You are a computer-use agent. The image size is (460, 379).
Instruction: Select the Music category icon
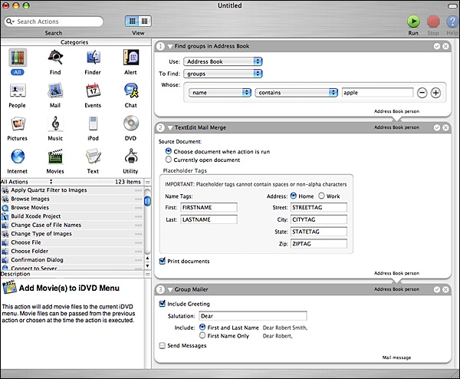55,124
